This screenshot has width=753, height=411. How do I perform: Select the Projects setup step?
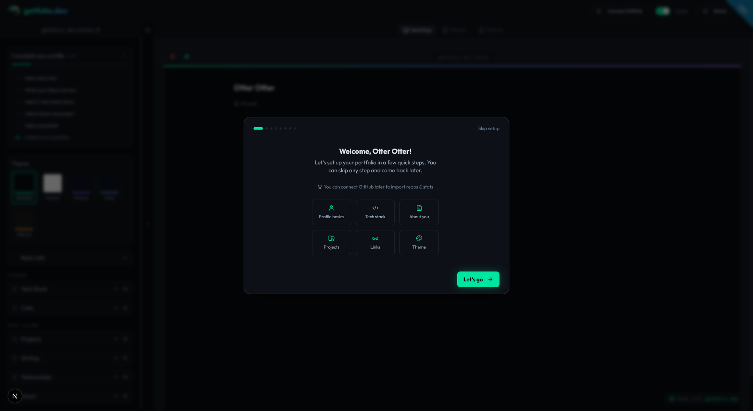click(x=331, y=242)
